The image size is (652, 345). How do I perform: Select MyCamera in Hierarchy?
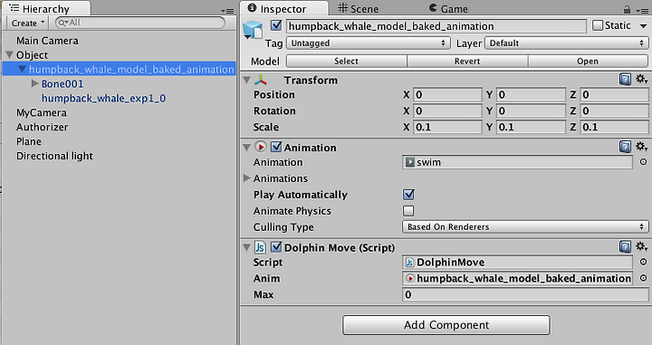tap(41, 112)
